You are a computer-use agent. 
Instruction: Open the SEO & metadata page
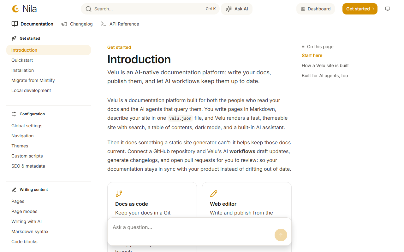[x=28, y=166]
